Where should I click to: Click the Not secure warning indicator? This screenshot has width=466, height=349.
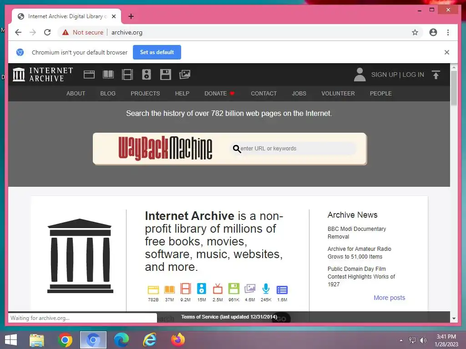(83, 32)
